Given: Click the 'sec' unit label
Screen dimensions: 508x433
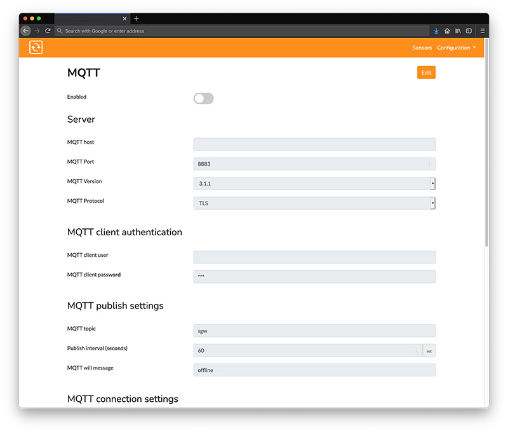Looking at the screenshot, I should [429, 350].
